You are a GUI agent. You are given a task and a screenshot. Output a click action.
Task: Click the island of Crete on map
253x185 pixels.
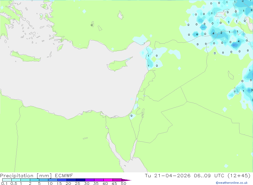[25, 56]
